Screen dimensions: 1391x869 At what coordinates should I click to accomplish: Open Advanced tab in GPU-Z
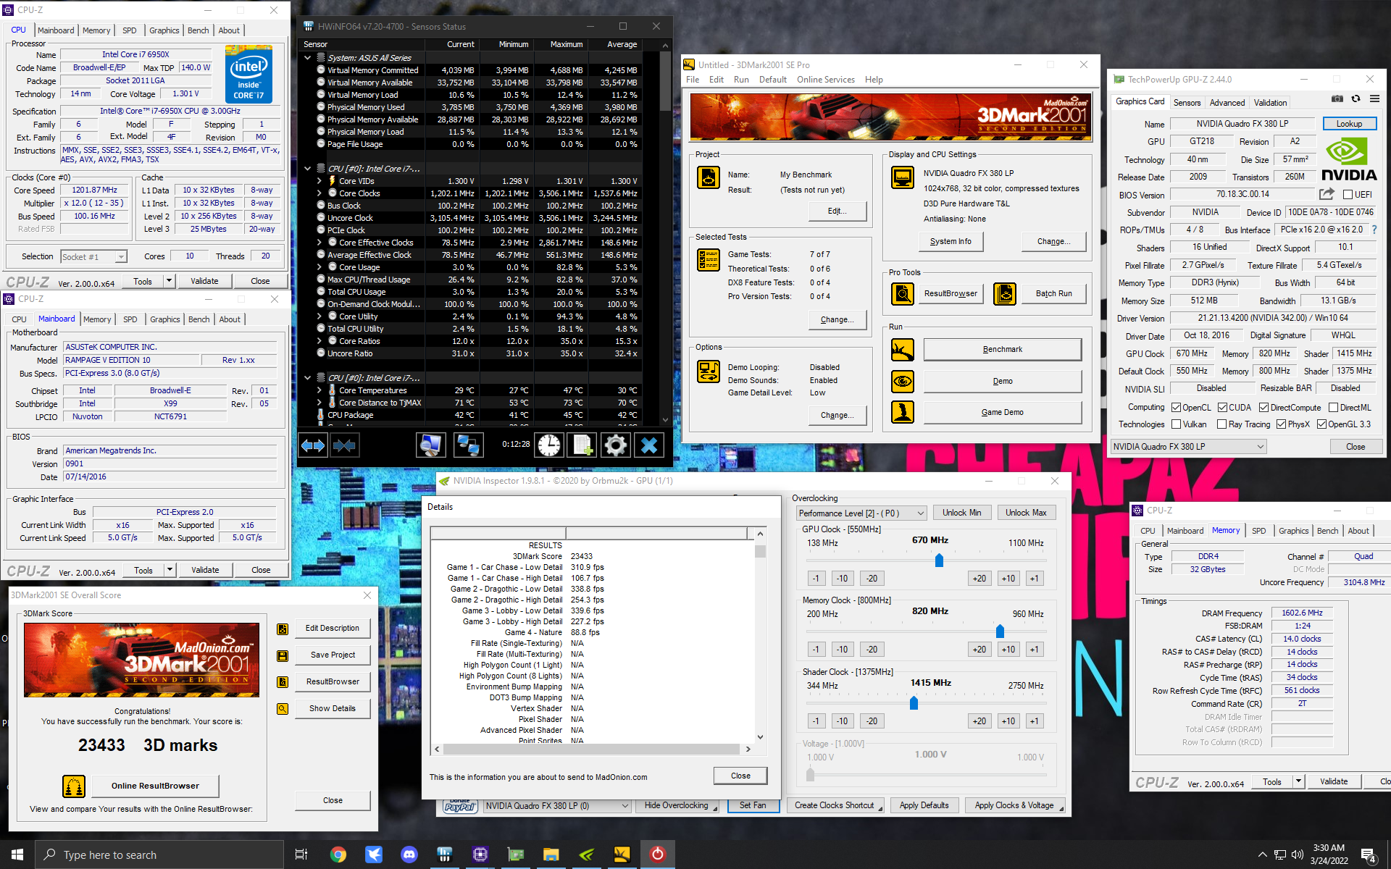click(1227, 103)
